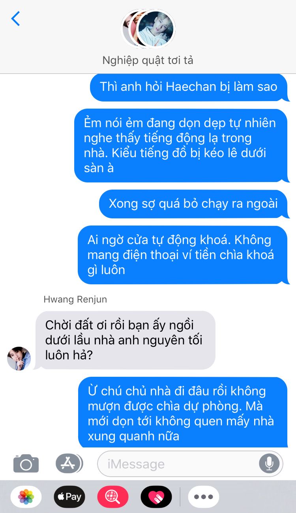Tap the microphone dictation icon
The width and height of the screenshot is (296, 513).
pos(269,463)
